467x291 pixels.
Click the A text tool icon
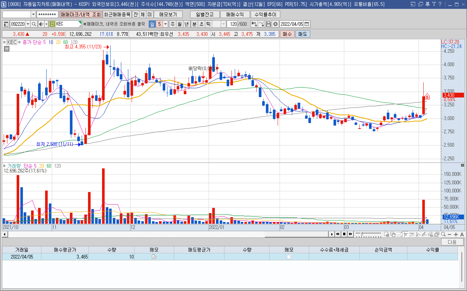(x=462, y=234)
